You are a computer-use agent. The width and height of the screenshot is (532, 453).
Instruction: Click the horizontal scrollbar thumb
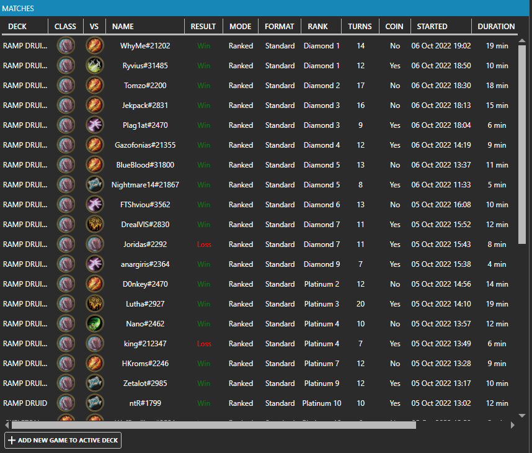click(214, 425)
